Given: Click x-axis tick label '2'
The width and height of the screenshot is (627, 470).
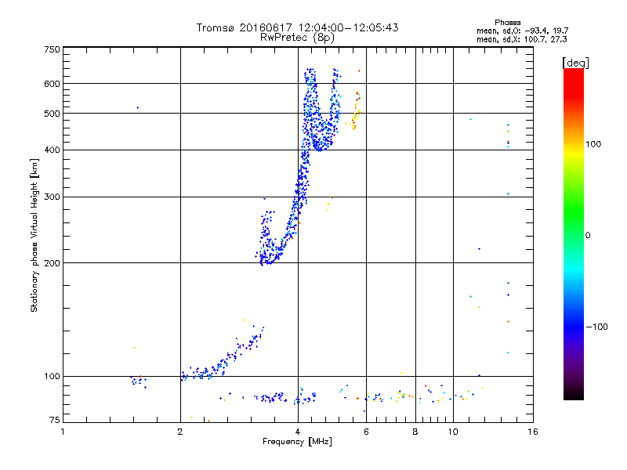Looking at the screenshot, I should tap(180, 432).
